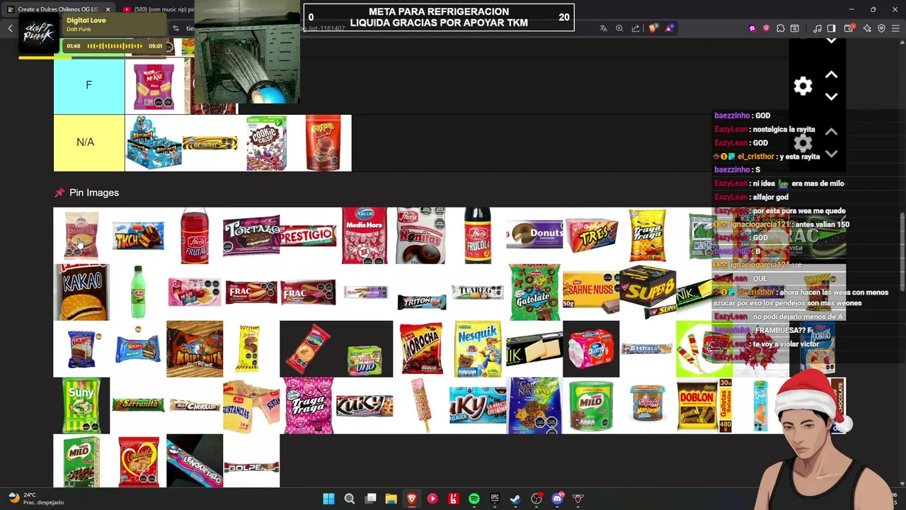Select the Morocha cookie bag
The height and width of the screenshot is (510, 906).
(x=421, y=348)
